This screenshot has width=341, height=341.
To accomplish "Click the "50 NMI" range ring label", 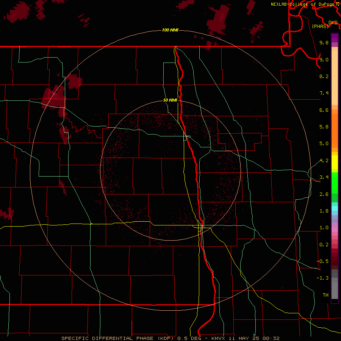I will coord(170,100).
